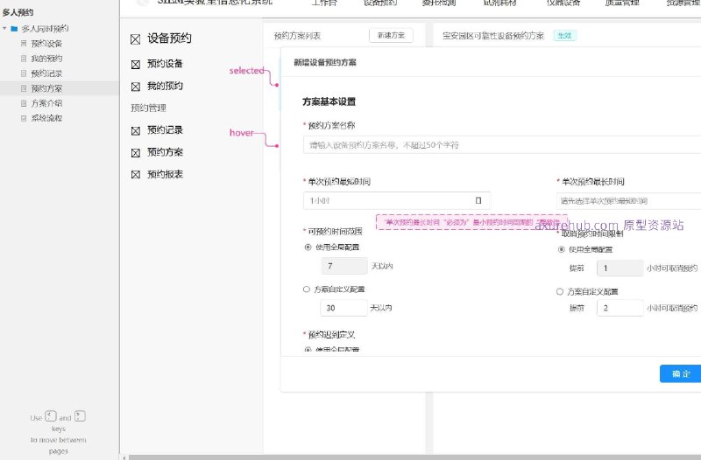Click the scroll-left arrow on bottom scrollbar
Screen dimensions: 701x460
(124, 457)
